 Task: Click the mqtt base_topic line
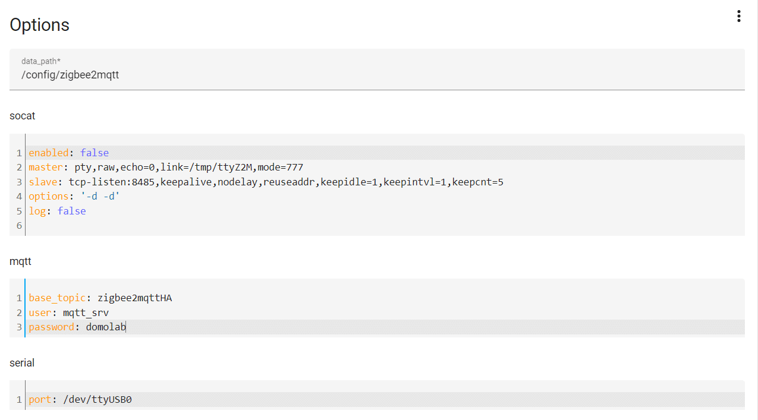(x=386, y=298)
